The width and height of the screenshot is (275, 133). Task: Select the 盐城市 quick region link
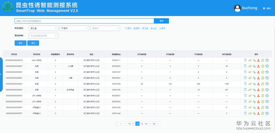pyautogui.click(x=137, y=28)
